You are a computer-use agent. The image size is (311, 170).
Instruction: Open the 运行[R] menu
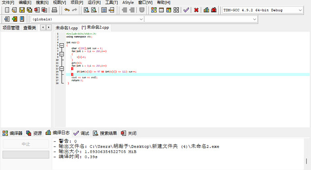coord(94,3)
